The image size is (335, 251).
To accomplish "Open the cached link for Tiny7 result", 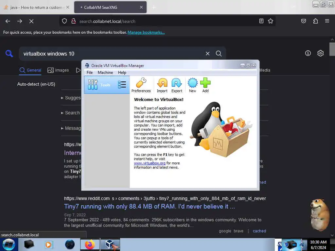I will point(259,231).
